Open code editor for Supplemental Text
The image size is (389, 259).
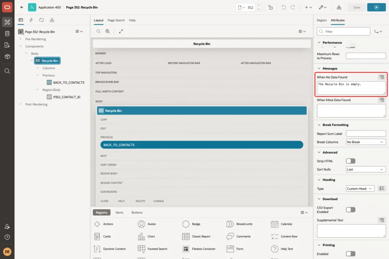click(x=382, y=220)
